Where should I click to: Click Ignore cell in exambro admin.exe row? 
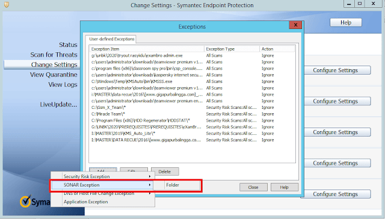pyautogui.click(x=268, y=56)
